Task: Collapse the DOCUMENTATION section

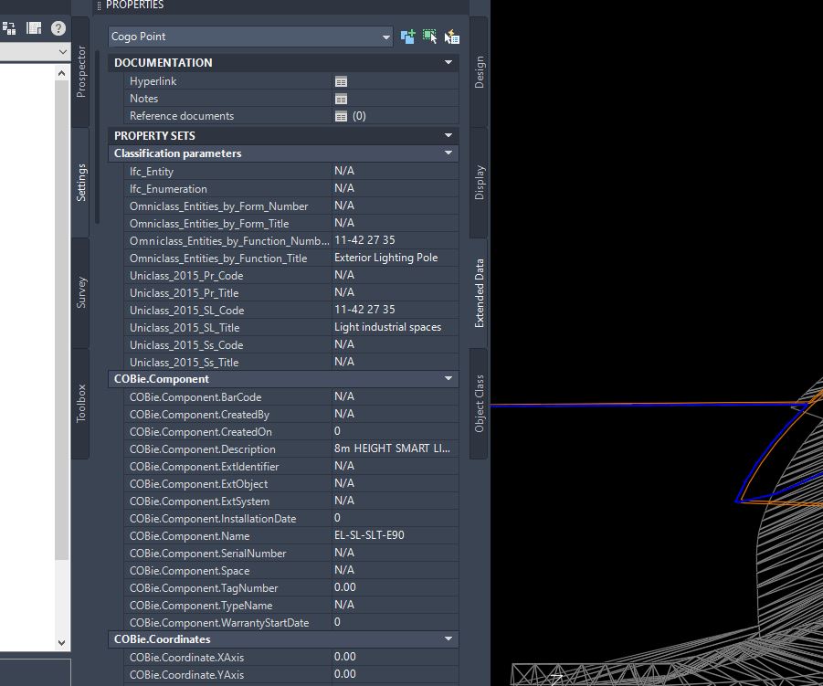Action: 448,62
